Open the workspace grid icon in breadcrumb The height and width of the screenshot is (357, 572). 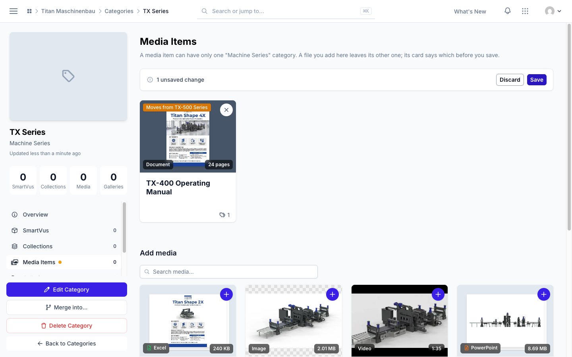29,11
